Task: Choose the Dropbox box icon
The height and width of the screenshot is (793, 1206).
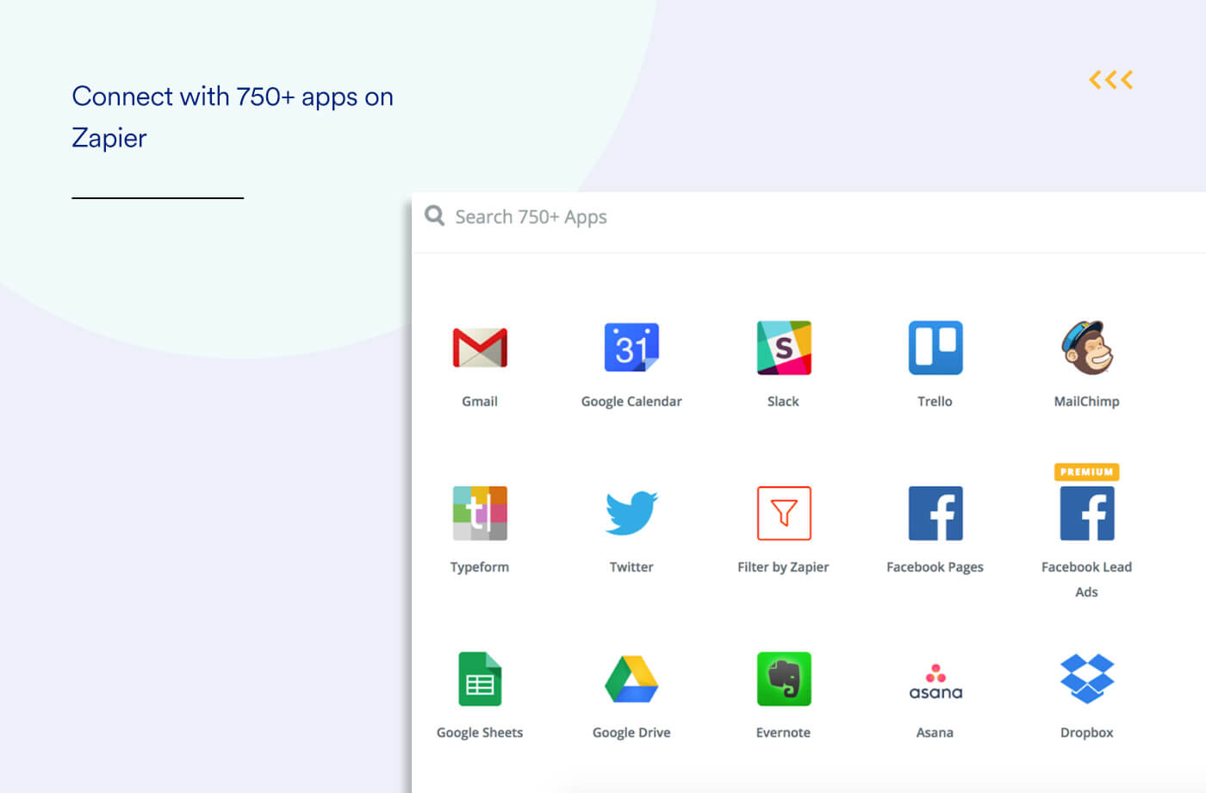Action: (x=1087, y=678)
